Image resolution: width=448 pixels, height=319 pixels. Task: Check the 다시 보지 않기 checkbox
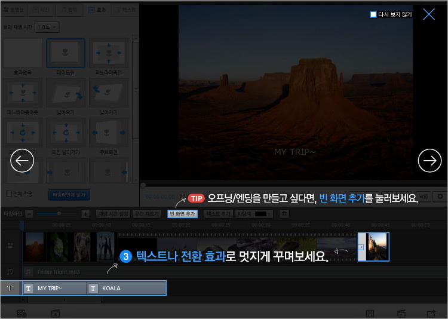(373, 14)
